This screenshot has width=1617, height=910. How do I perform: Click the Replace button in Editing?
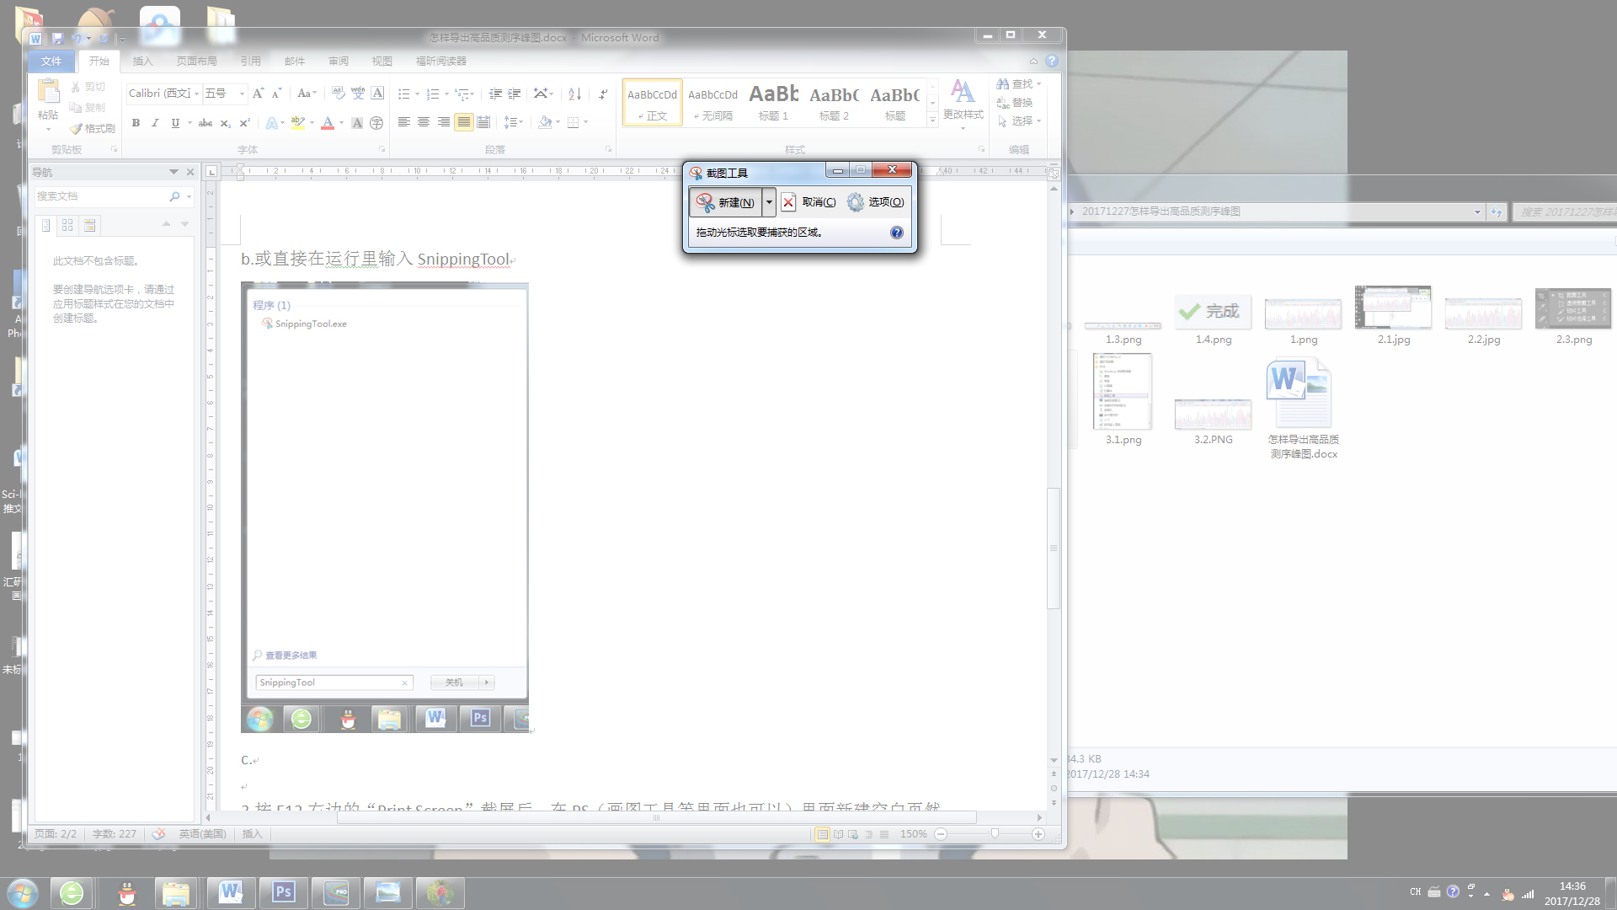tap(1014, 103)
